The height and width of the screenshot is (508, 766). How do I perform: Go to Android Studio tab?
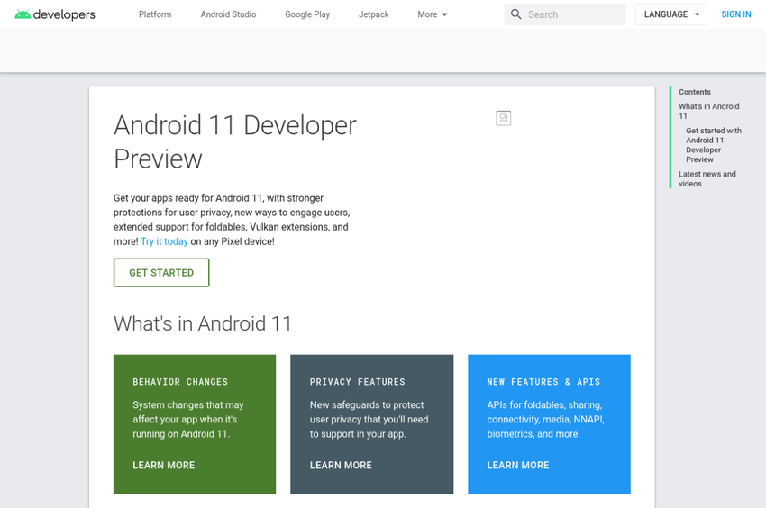[x=228, y=14]
